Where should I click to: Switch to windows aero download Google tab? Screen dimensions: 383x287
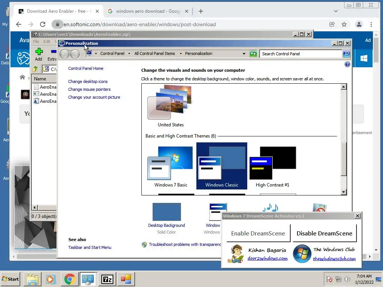(148, 11)
